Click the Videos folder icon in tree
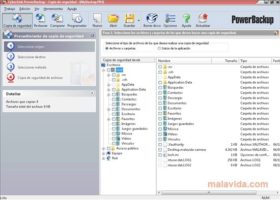Image resolution: width=280 pixels, height=200 pixels. tap(118, 139)
